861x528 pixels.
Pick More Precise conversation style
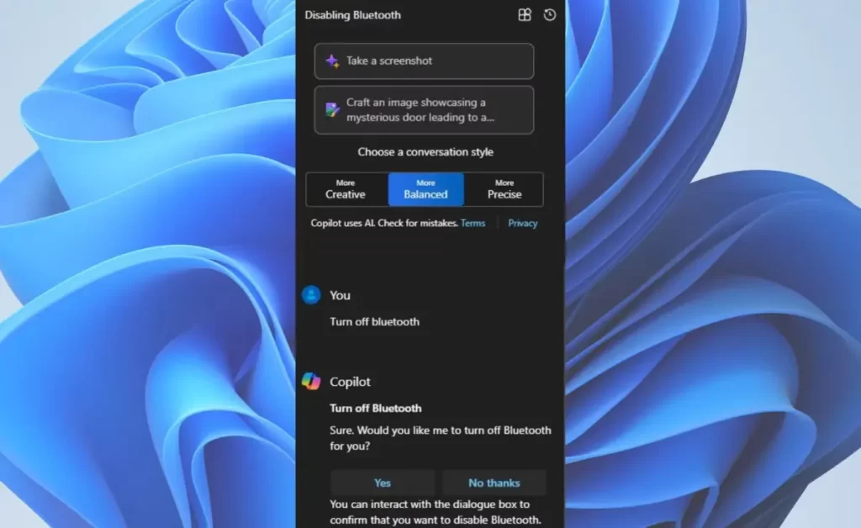pyautogui.click(x=504, y=189)
